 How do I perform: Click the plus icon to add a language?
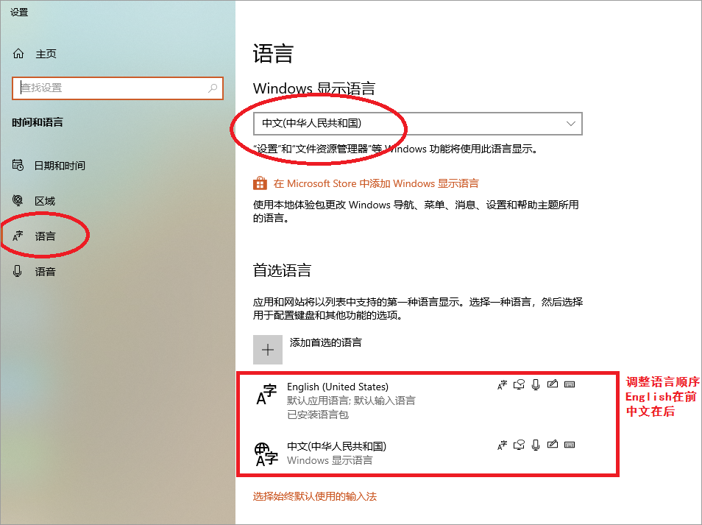point(268,350)
